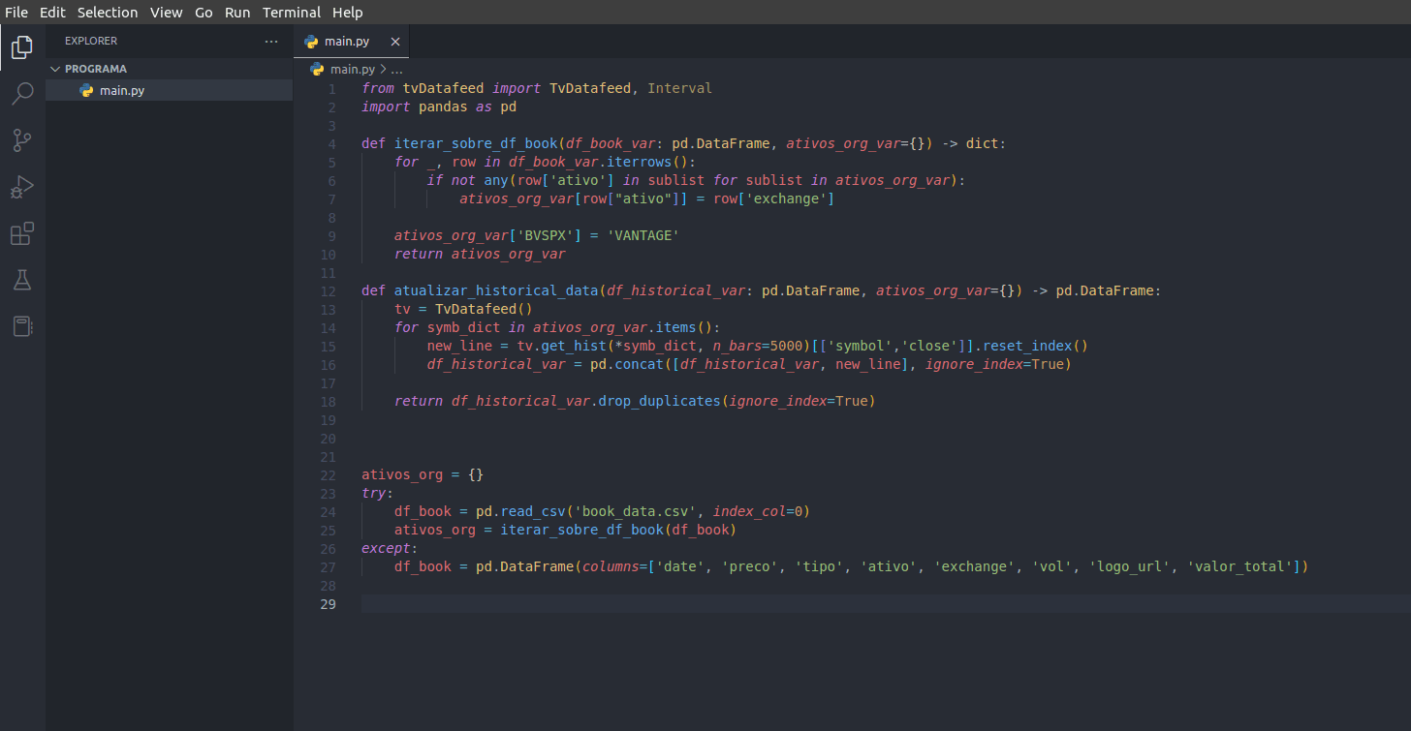Click atualizar_historical_data function name on line 12
This screenshot has width=1411, height=731.
tap(496, 290)
